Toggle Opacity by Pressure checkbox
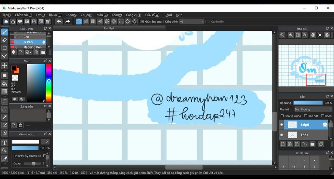This screenshot has width=334, height=179. tap(44, 156)
